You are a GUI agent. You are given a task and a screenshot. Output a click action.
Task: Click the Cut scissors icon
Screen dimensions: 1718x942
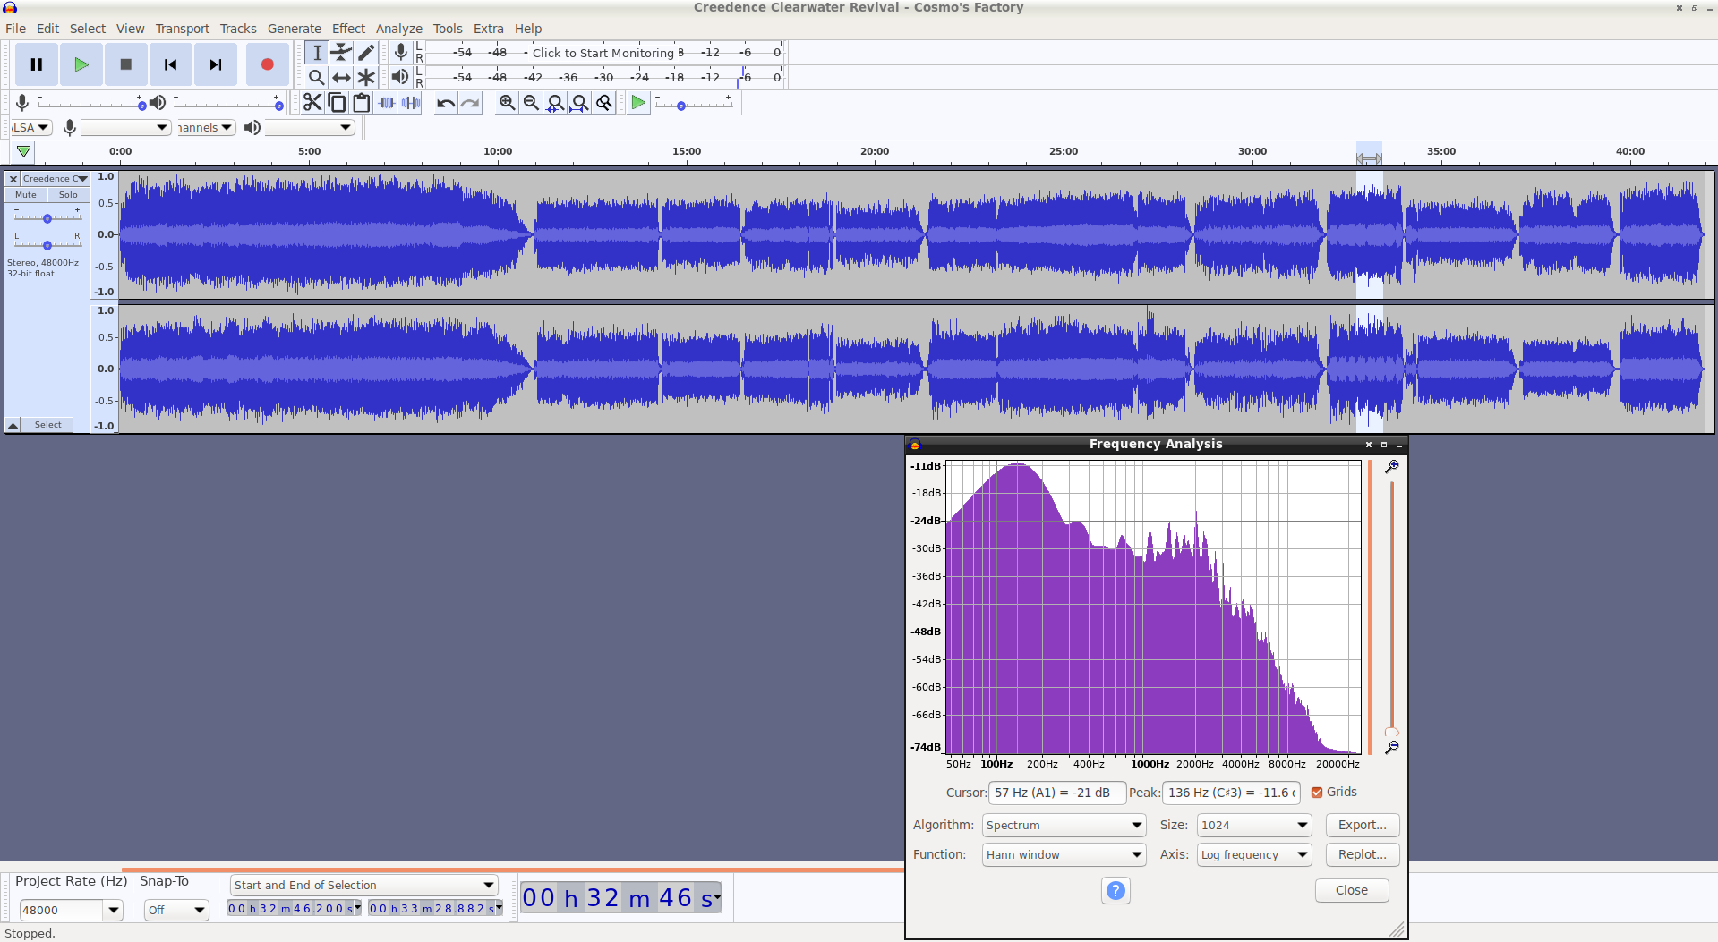pyautogui.click(x=312, y=103)
